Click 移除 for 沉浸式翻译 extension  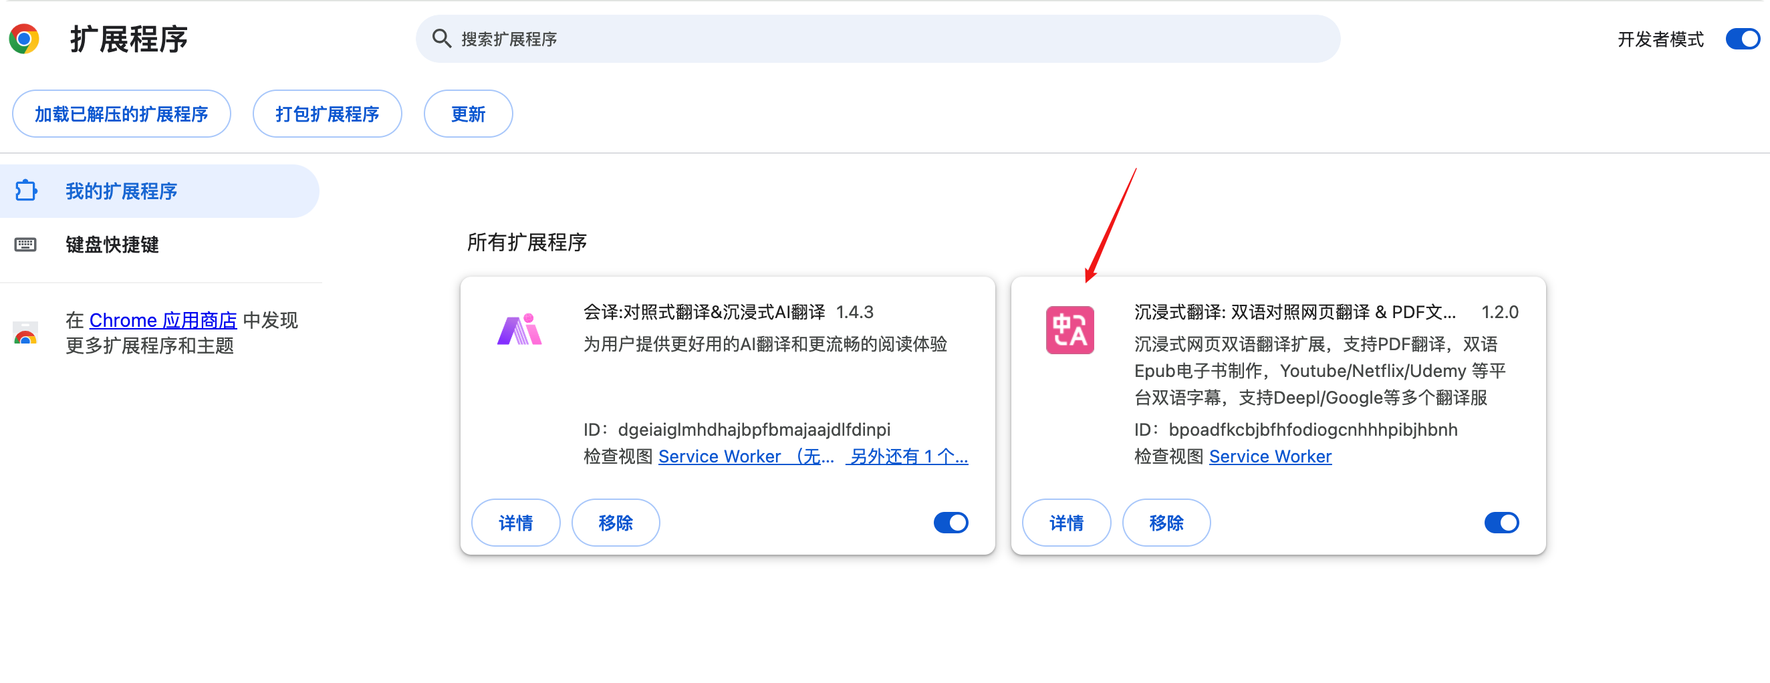tap(1166, 523)
